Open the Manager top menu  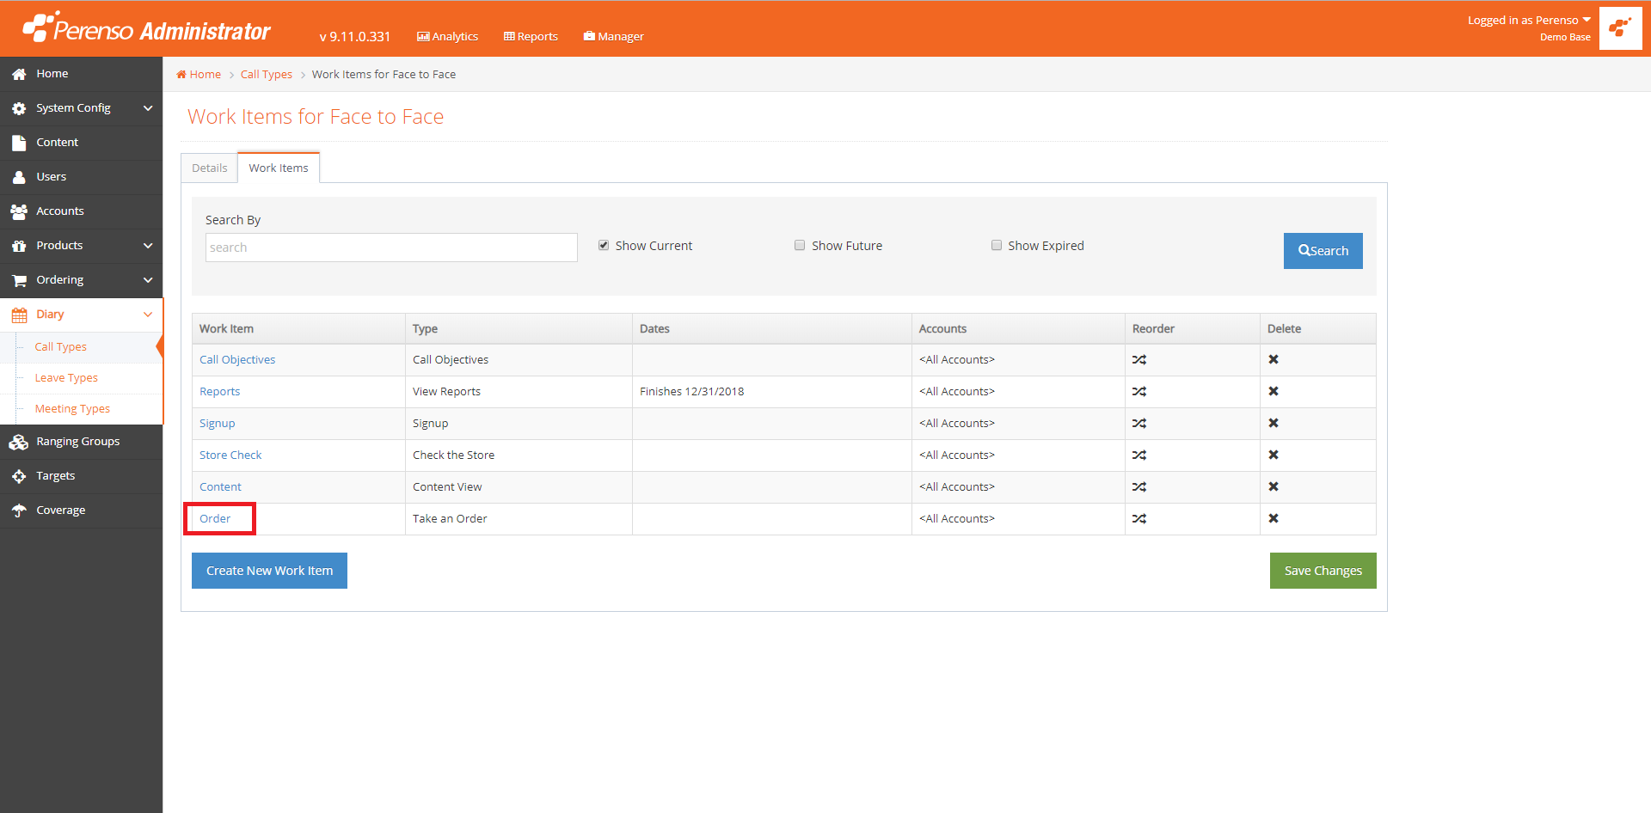(613, 36)
